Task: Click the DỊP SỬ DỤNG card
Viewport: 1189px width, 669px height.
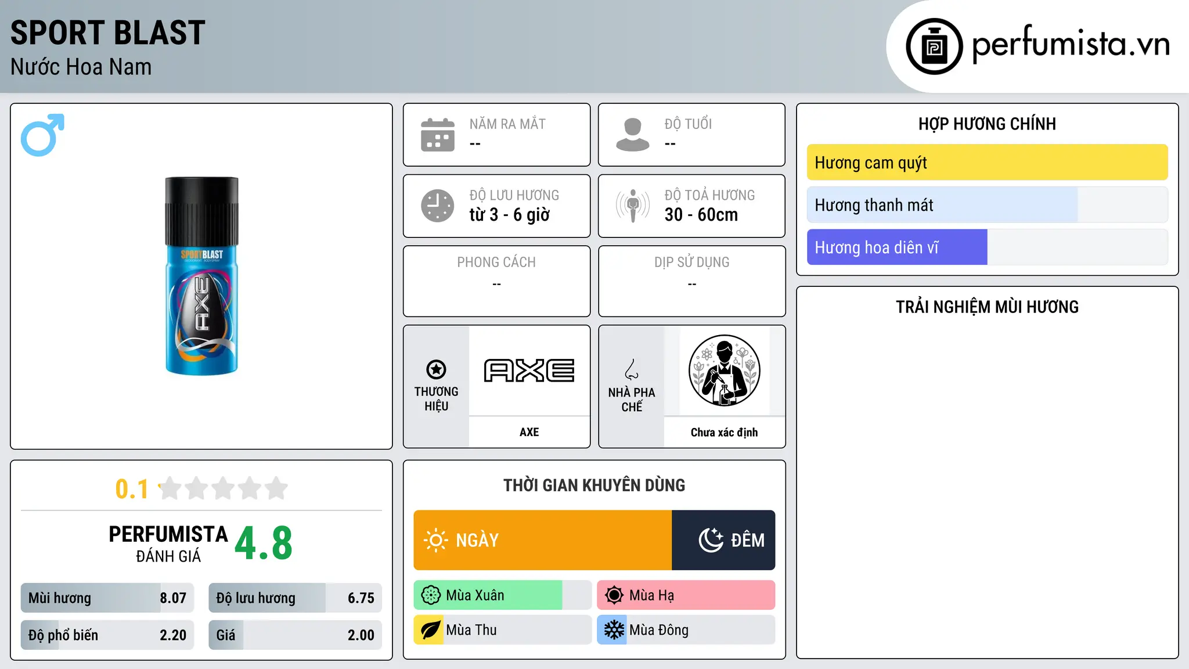Action: point(691,281)
